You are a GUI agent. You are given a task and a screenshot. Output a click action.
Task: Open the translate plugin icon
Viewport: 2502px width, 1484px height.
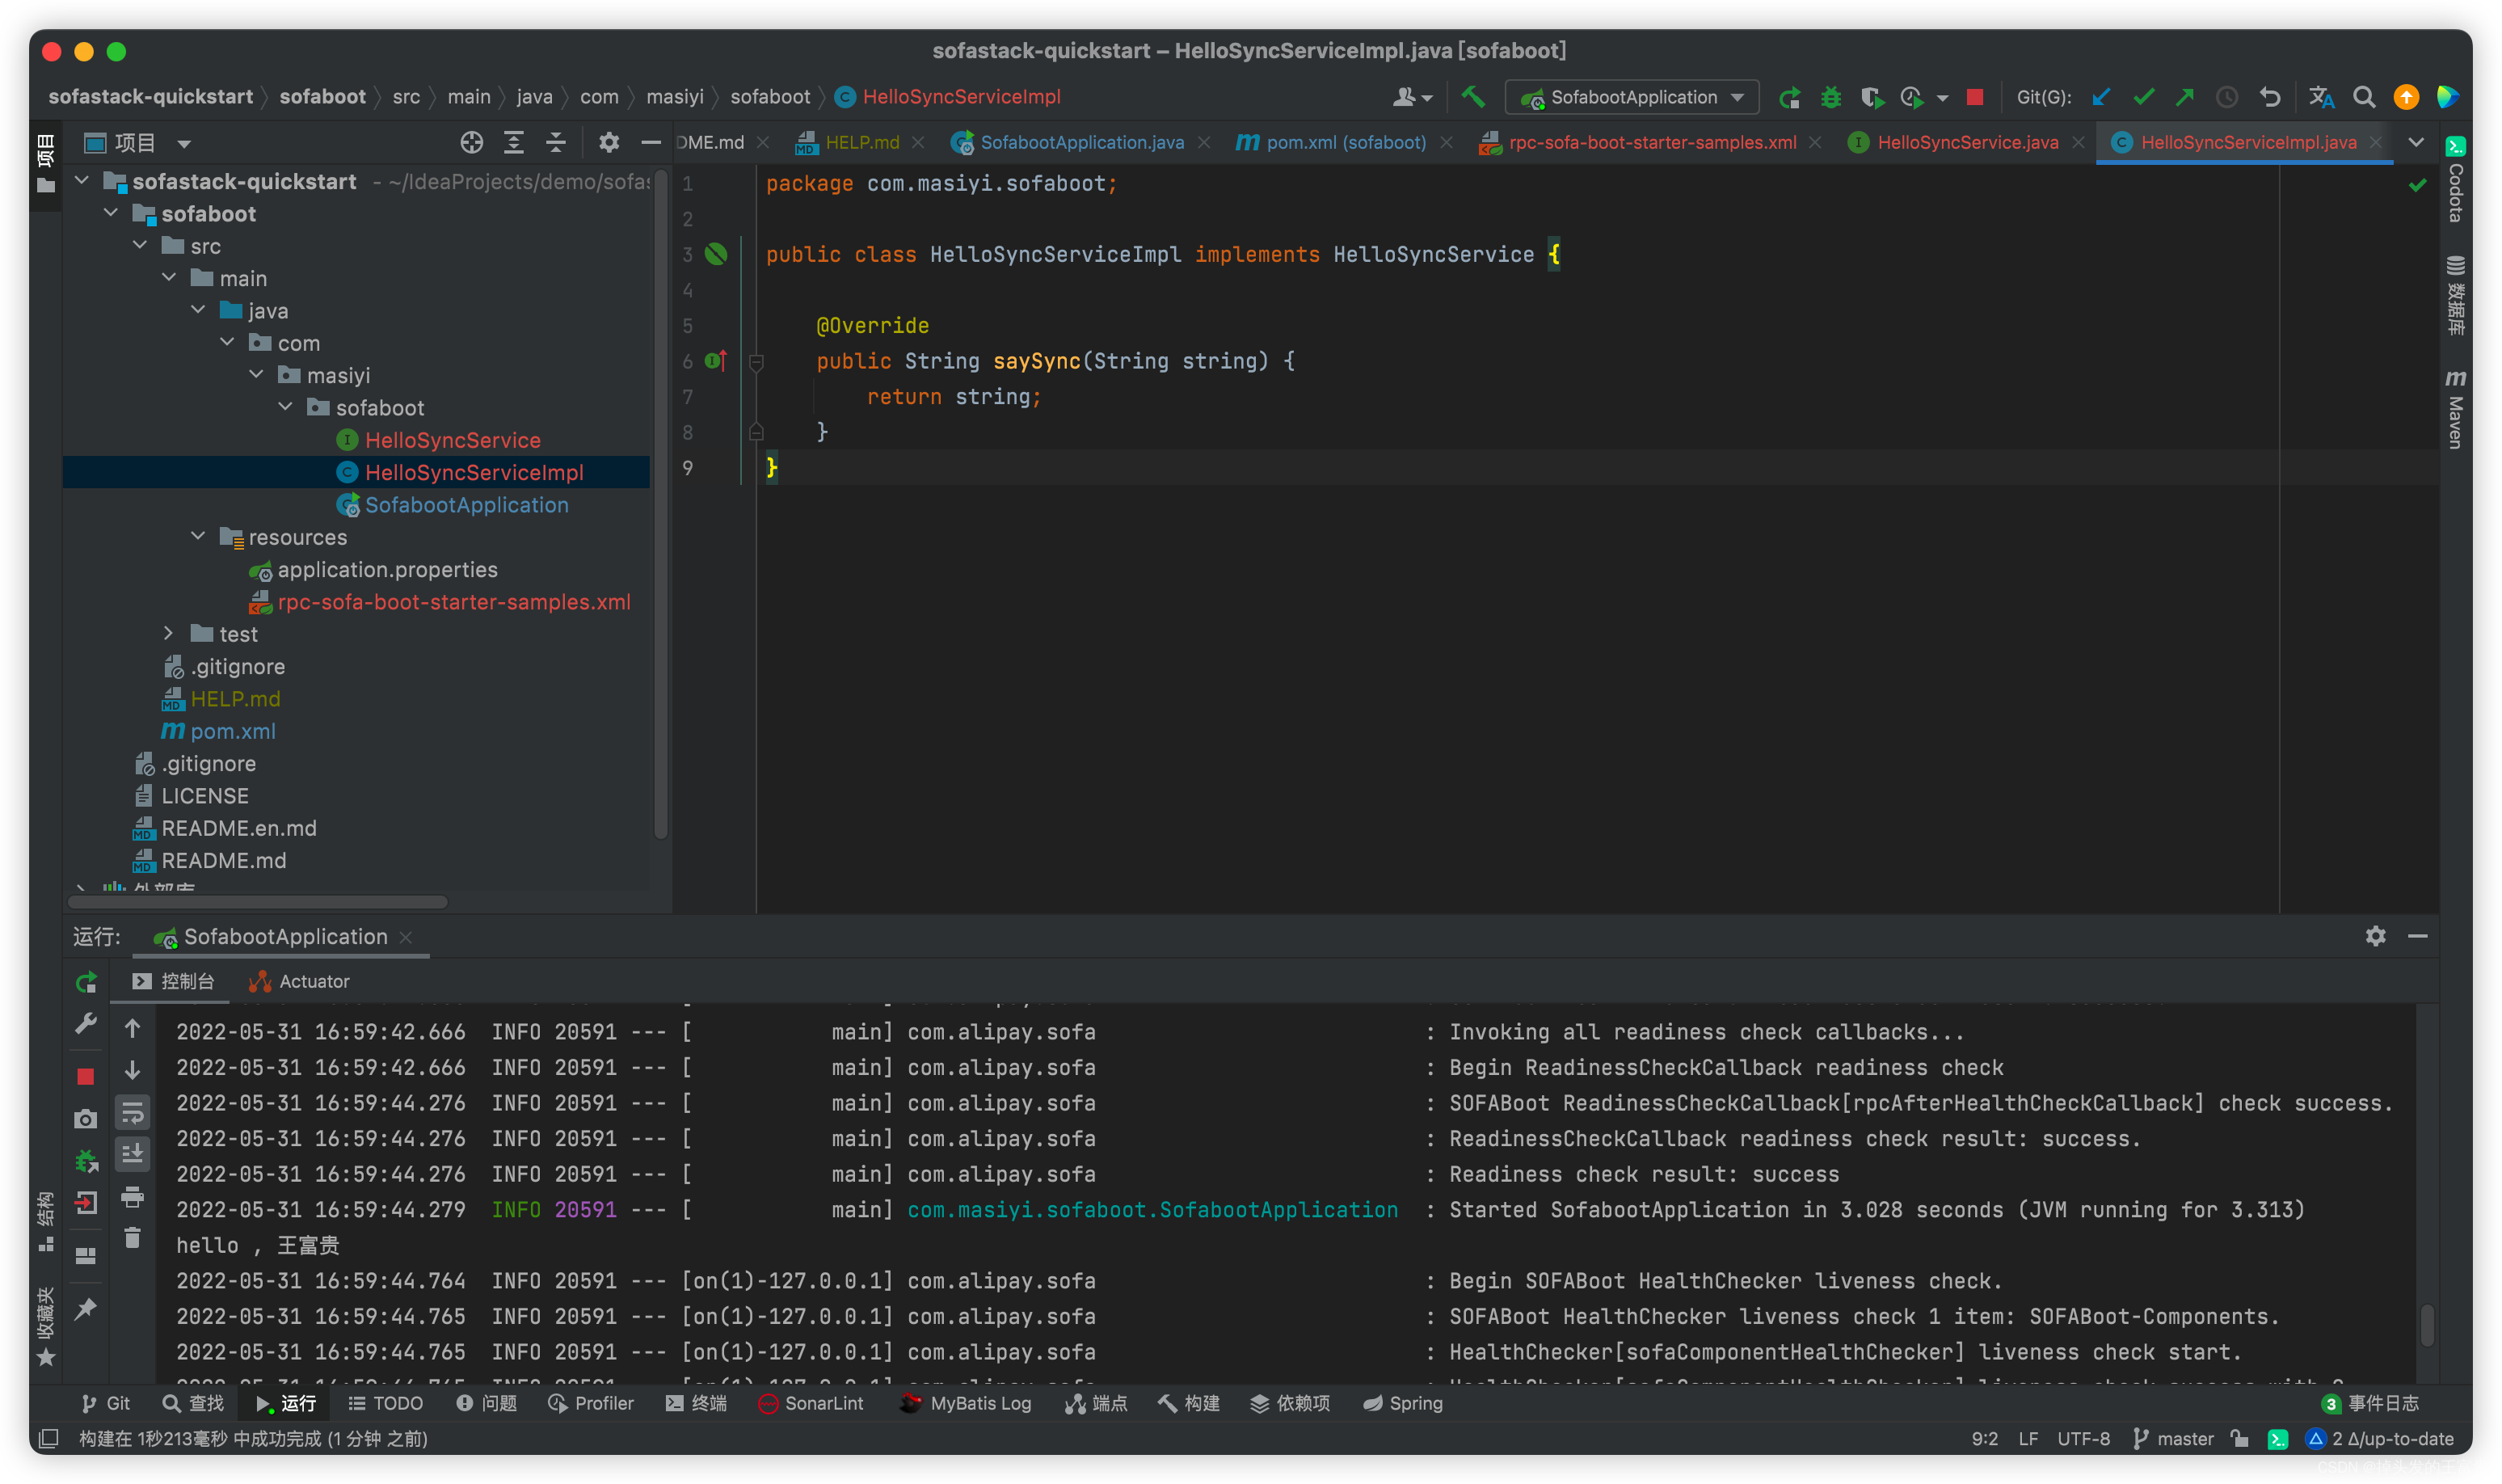2321,97
